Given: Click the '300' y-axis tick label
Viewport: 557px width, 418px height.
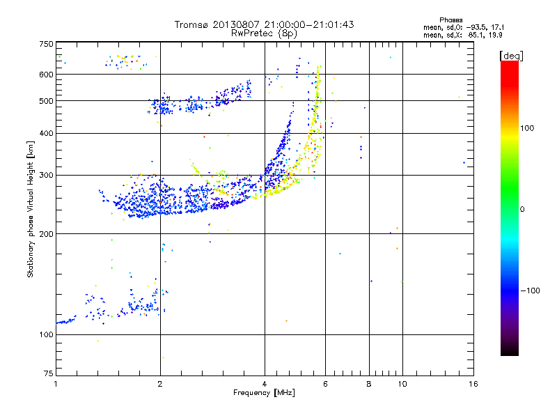Looking at the screenshot, I should tap(46, 176).
